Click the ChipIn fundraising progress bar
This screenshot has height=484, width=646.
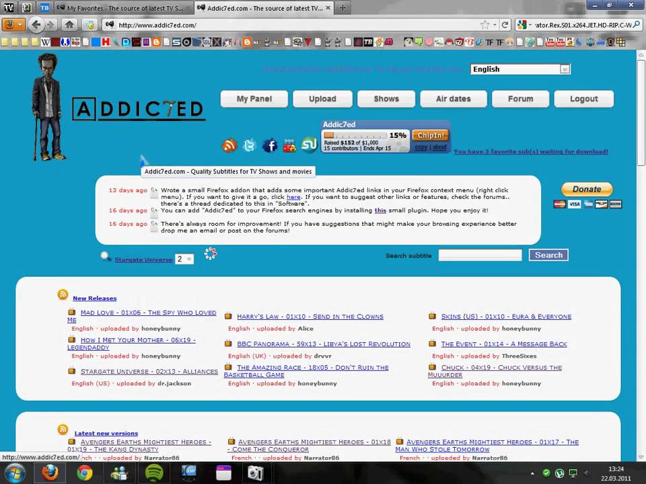(355, 135)
